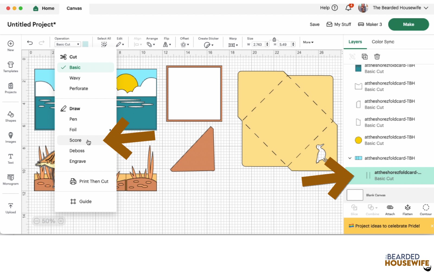434x276 pixels.
Task: Select the Text tool
Action: pos(11,158)
